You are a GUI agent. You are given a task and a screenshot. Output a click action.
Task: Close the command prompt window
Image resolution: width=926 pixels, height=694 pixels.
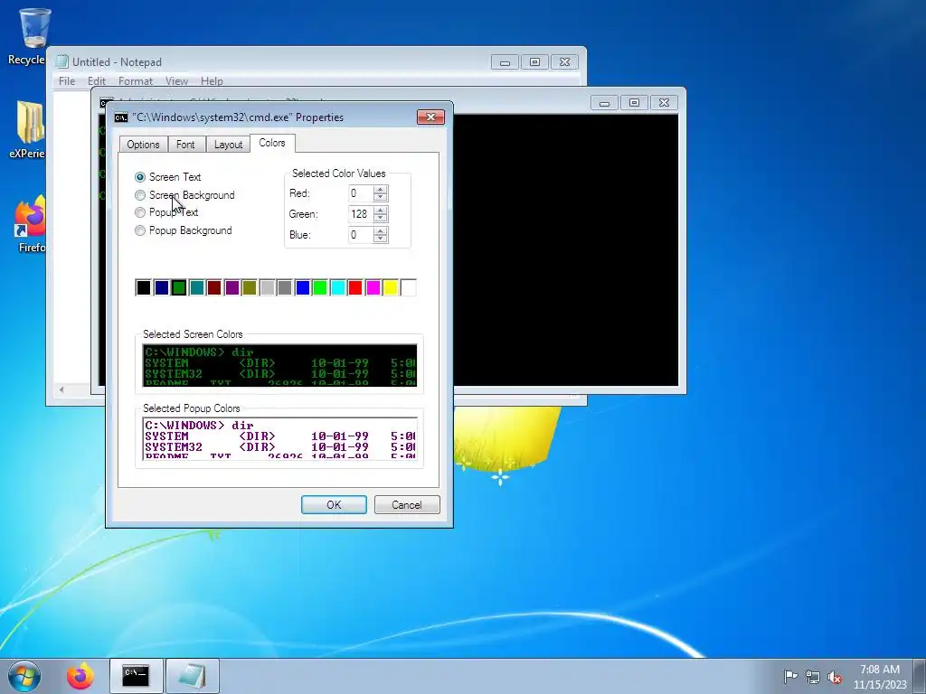(664, 103)
